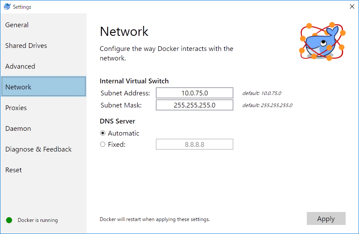Apply the network settings
359x234 pixels.
pos(326,218)
